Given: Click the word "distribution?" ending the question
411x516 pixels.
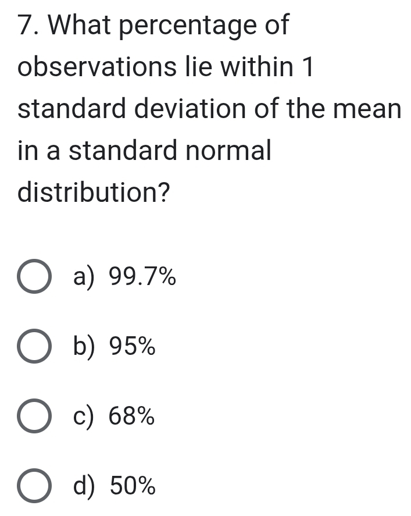Looking at the screenshot, I should pyautogui.click(x=94, y=193).
